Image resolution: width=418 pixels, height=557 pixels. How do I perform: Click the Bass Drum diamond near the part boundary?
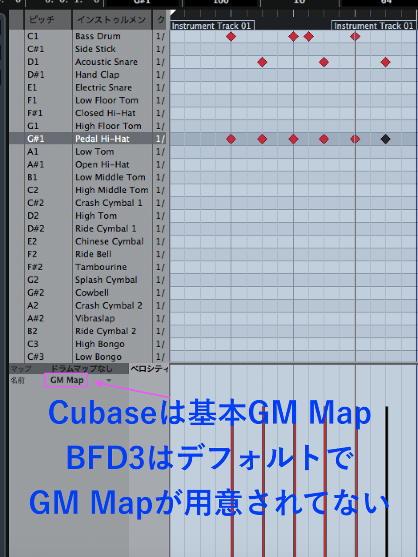tap(355, 37)
